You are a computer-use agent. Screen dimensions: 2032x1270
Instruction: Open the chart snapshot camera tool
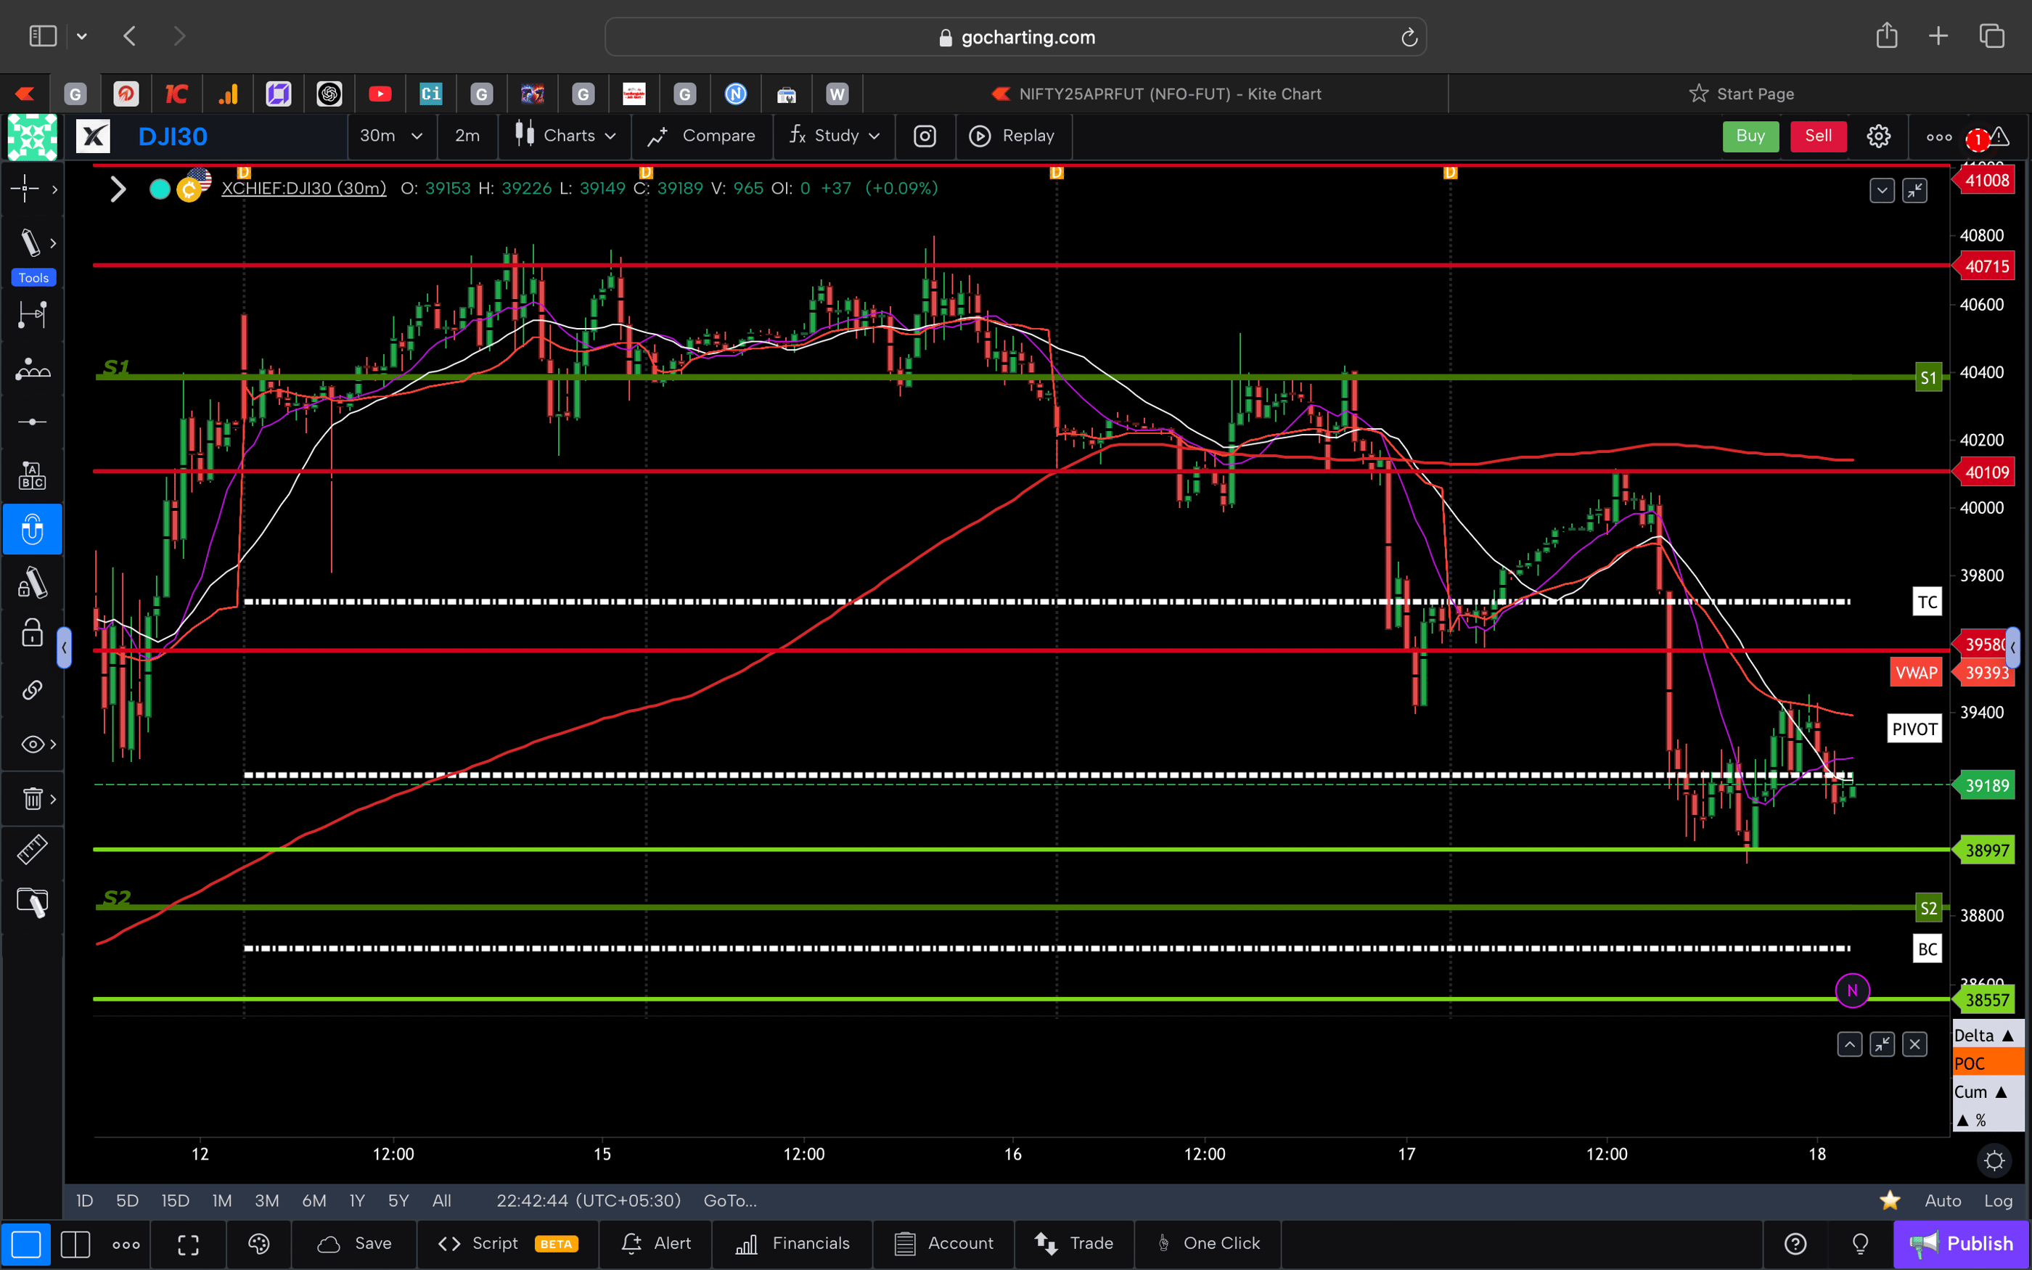click(x=925, y=136)
